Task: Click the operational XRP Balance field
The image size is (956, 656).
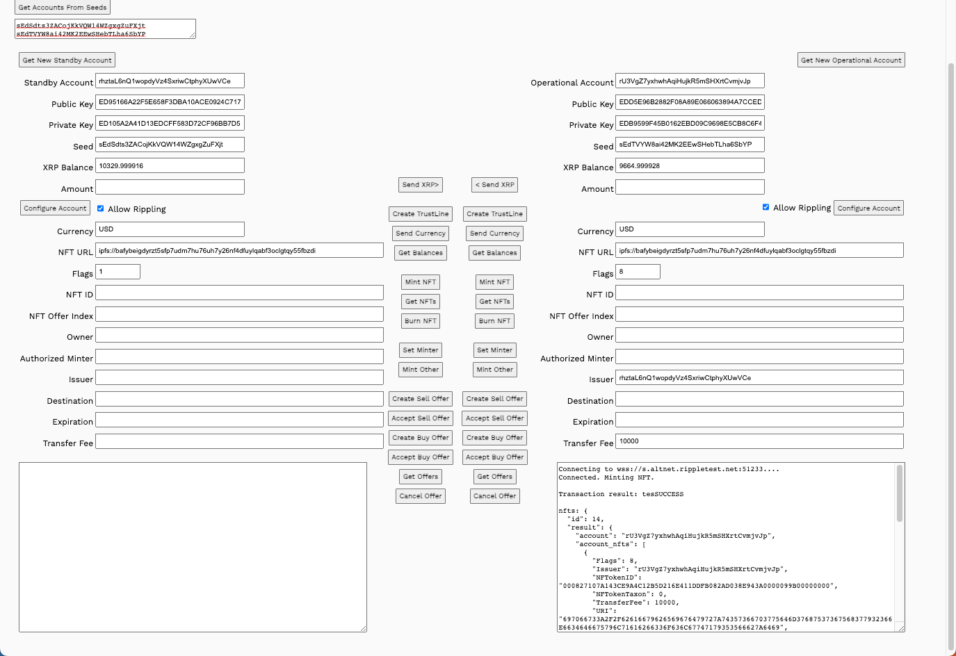Action: pyautogui.click(x=690, y=166)
